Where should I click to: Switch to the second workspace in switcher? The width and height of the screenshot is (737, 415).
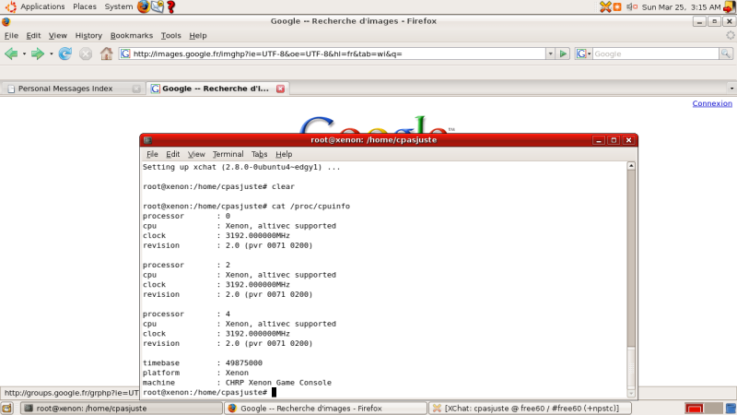[x=713, y=408]
